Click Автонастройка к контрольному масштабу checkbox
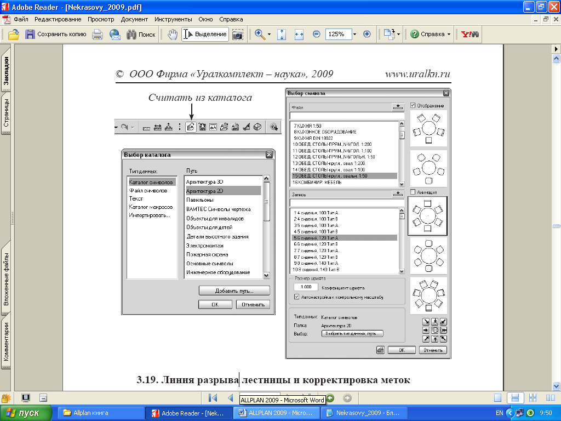The height and width of the screenshot is (421, 561). coord(296,297)
